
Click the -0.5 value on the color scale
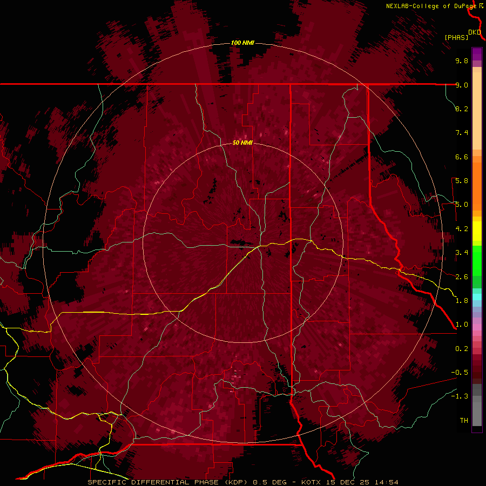click(x=460, y=373)
